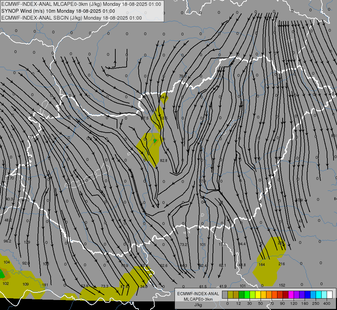Click the map value 61.5
Viewport: 337px width, 310px height.
(x=203, y=287)
